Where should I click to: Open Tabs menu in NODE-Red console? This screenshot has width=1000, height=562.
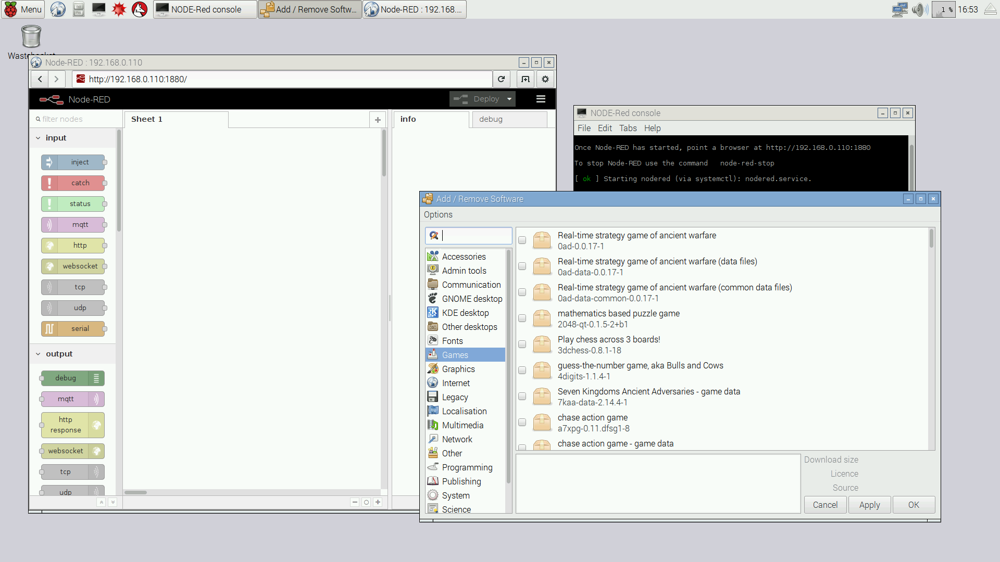pos(628,128)
